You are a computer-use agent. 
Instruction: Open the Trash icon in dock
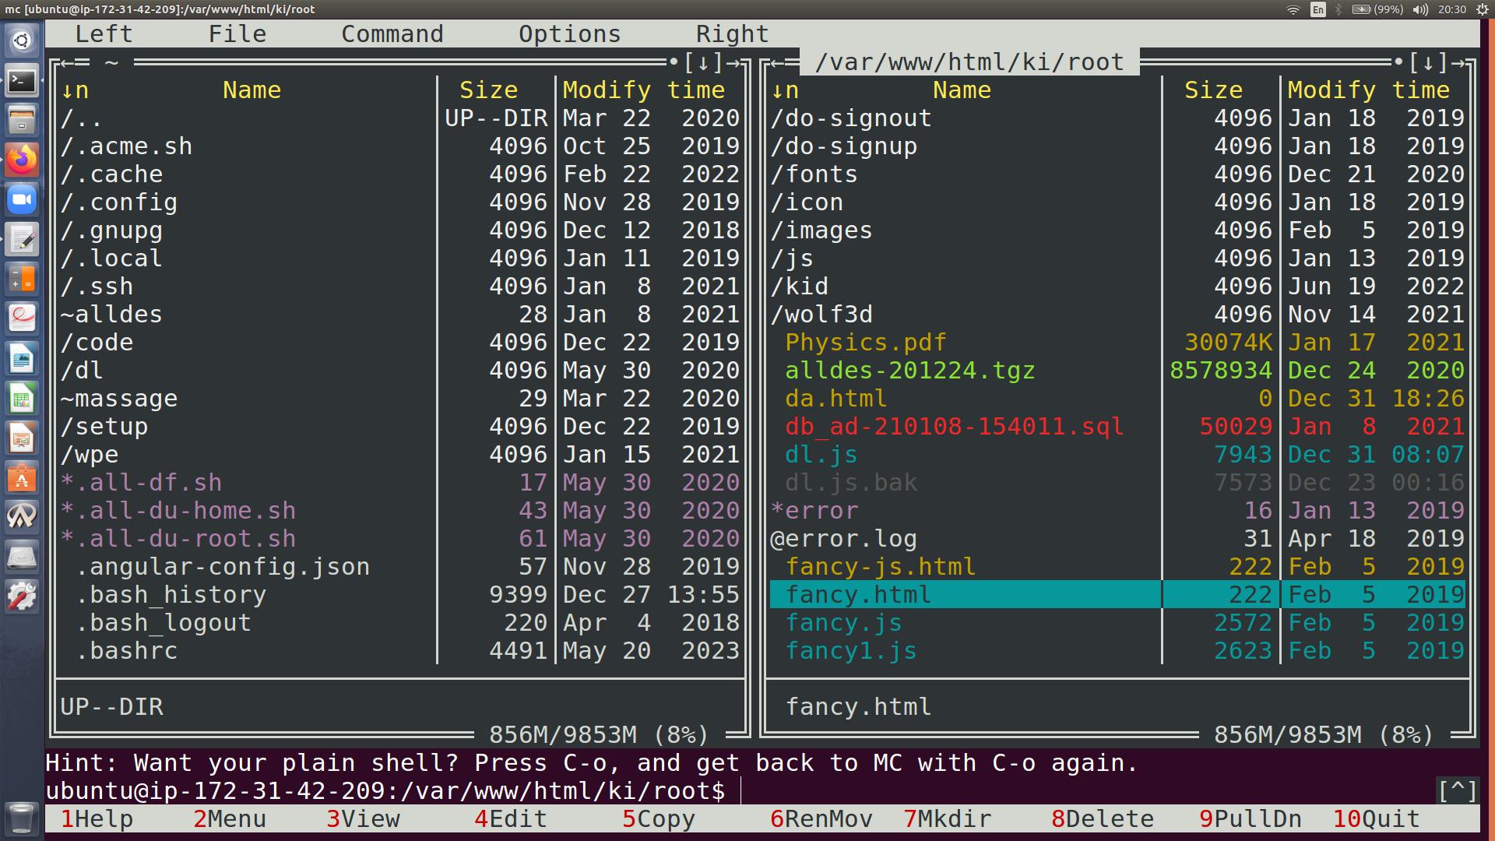22,818
